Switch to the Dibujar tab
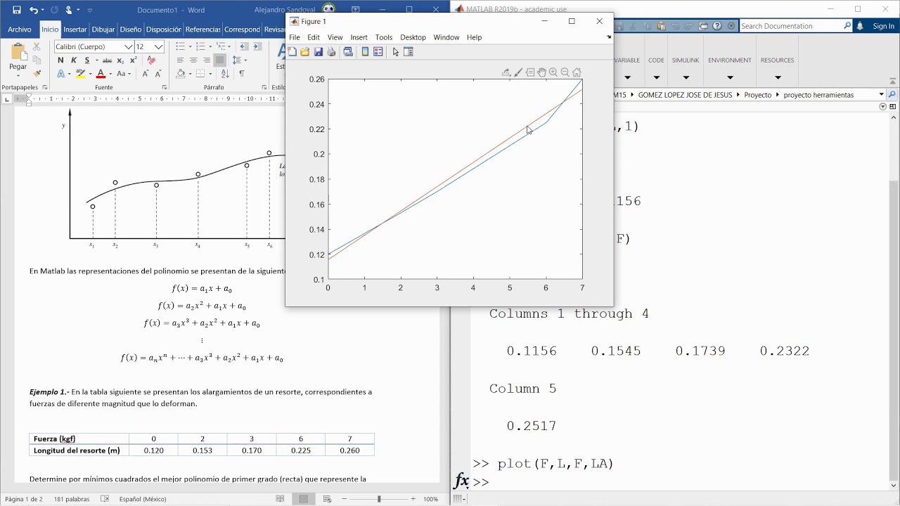The height and width of the screenshot is (506, 900). 103,30
